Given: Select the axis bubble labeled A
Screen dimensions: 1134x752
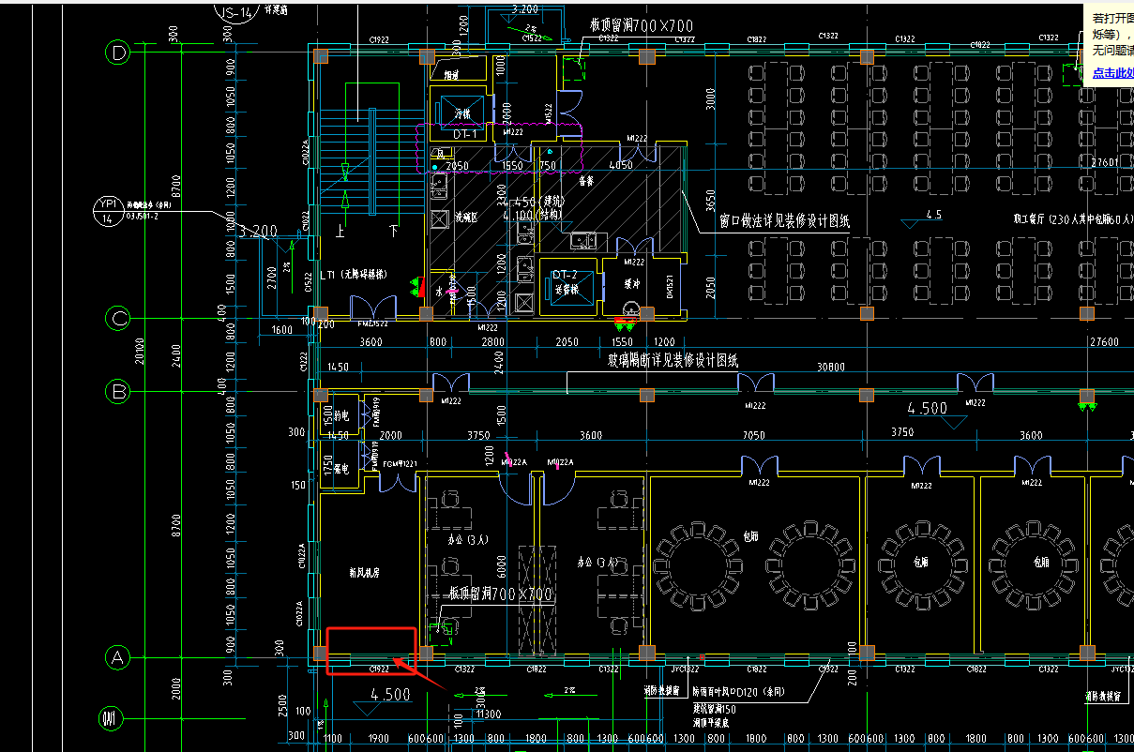Looking at the screenshot, I should 116,658.
